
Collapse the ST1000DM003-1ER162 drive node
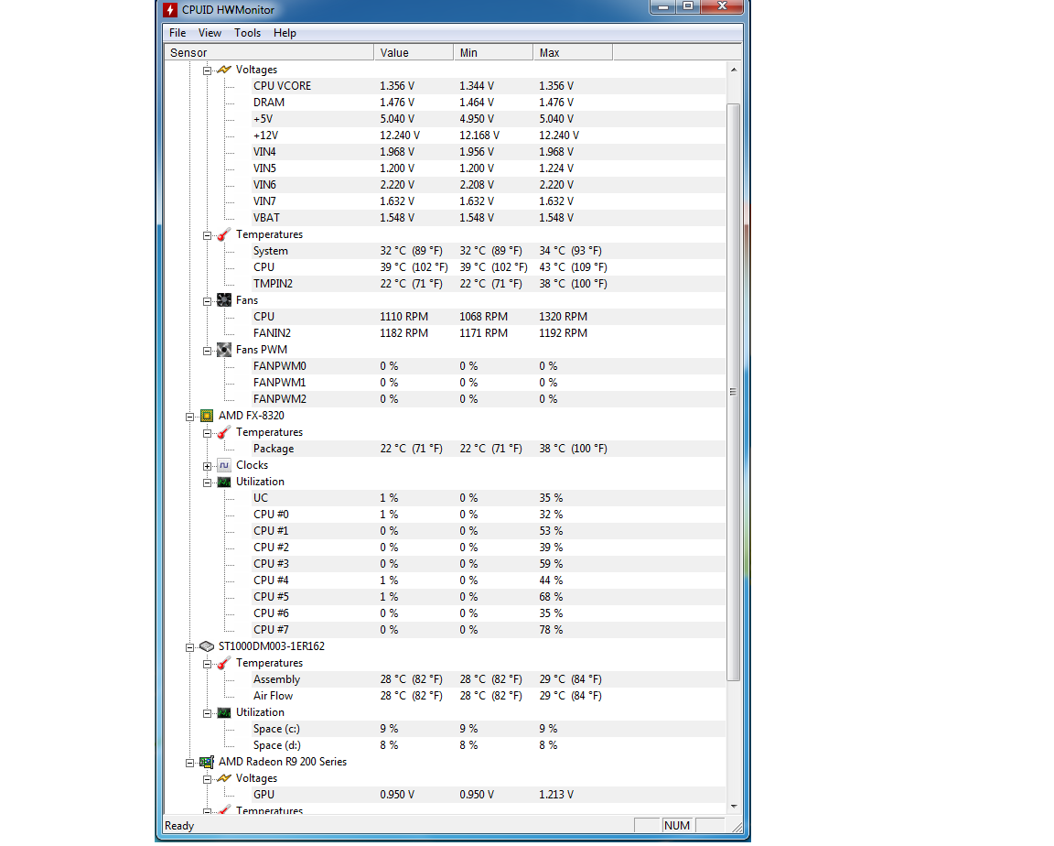[190, 647]
